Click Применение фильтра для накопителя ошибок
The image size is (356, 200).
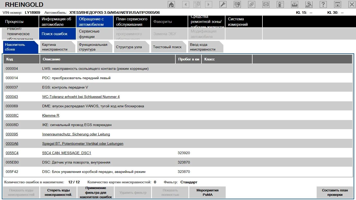[96, 192]
